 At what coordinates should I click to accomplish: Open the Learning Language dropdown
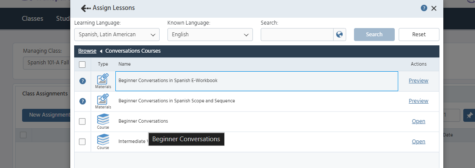(117, 35)
